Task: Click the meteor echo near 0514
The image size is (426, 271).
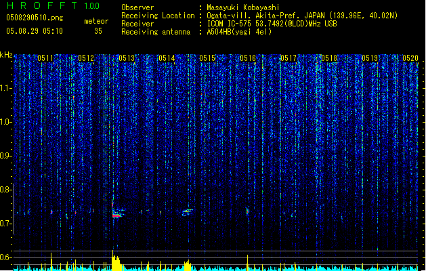Action: pyautogui.click(x=187, y=212)
